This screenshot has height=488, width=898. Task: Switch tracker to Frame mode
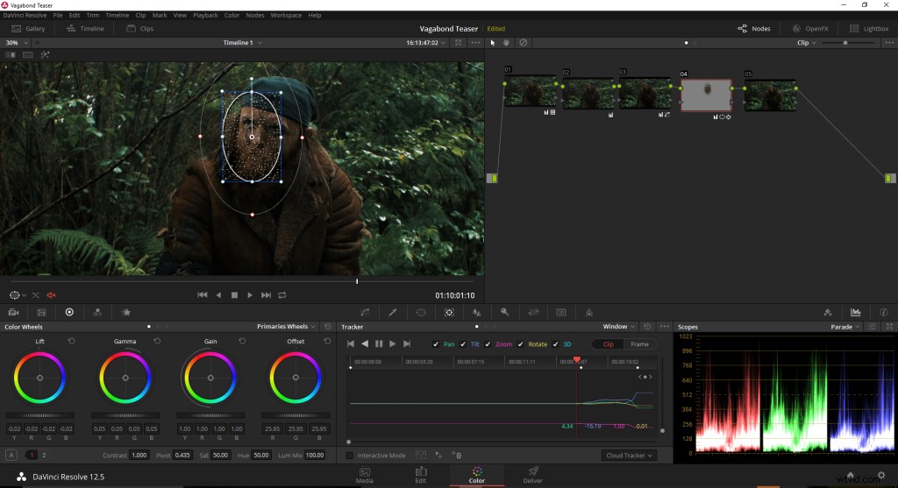point(639,344)
